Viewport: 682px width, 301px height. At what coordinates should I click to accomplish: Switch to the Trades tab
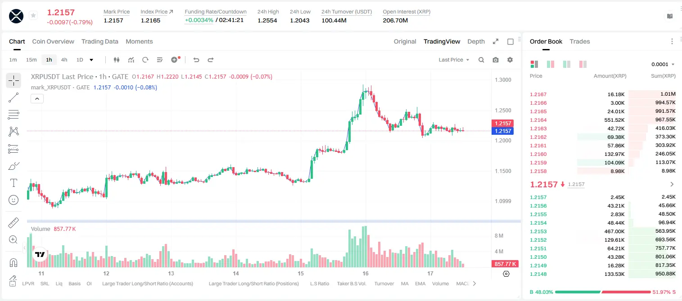(x=579, y=41)
